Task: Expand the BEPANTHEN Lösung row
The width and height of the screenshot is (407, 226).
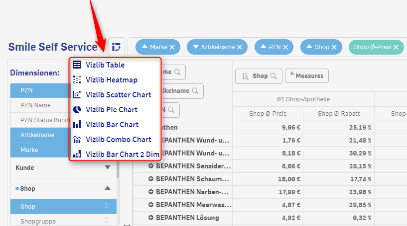Action: pos(151,218)
